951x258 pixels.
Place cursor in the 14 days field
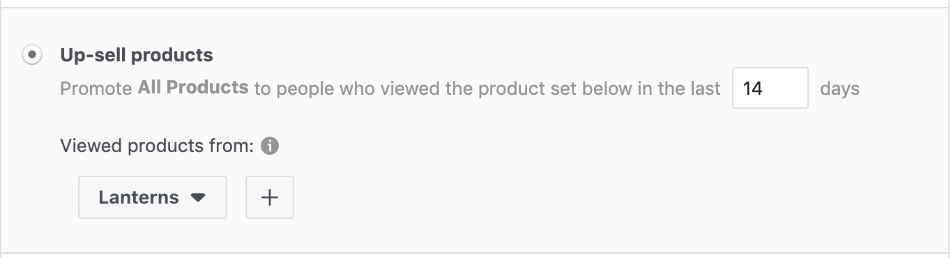[770, 88]
